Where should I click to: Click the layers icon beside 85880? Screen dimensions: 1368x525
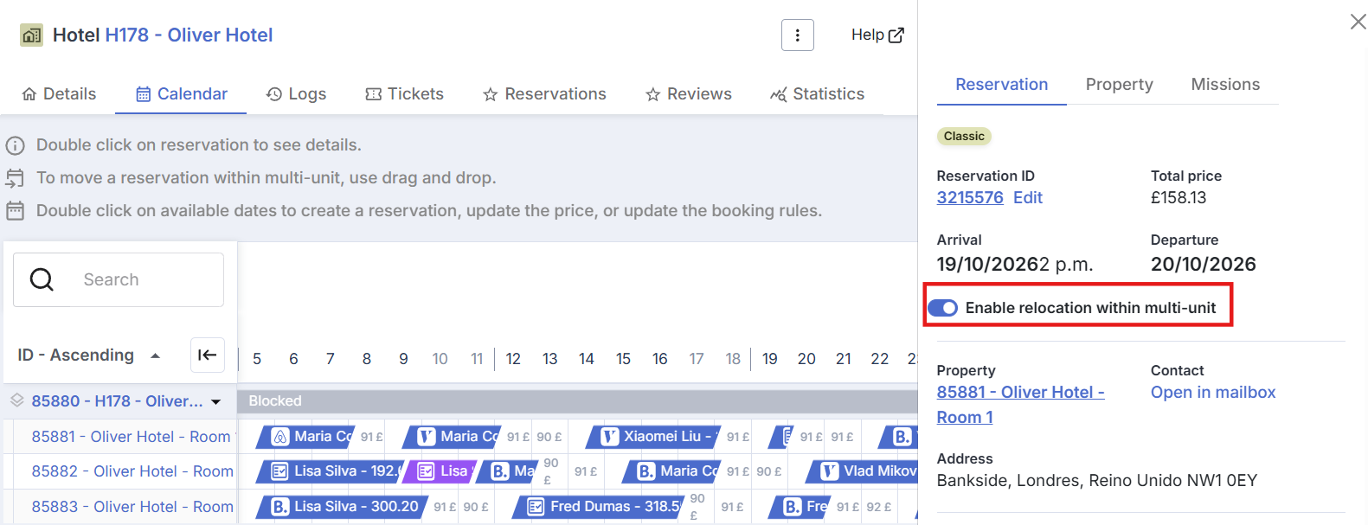coord(16,400)
